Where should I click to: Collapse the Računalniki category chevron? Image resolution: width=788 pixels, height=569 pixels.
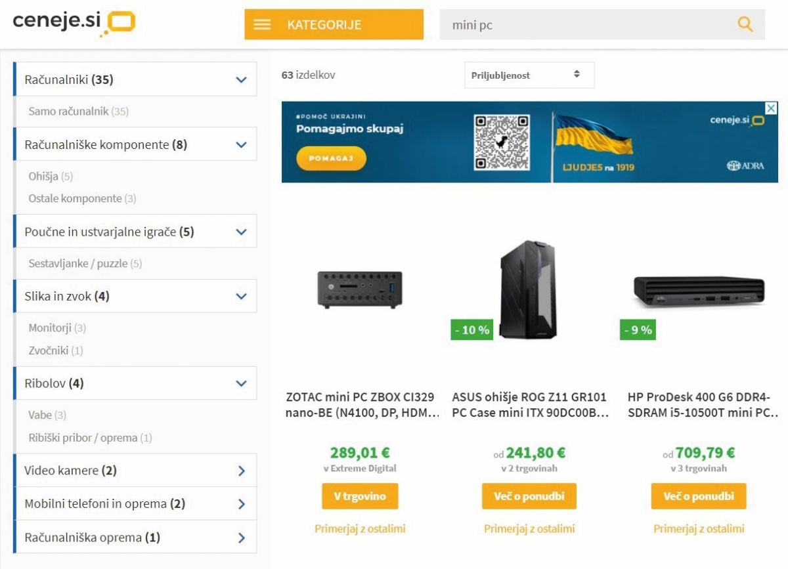point(241,80)
